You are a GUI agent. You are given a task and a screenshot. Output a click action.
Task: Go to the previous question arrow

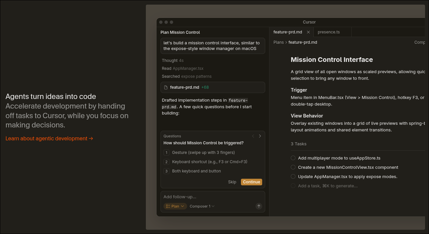pos(253,136)
